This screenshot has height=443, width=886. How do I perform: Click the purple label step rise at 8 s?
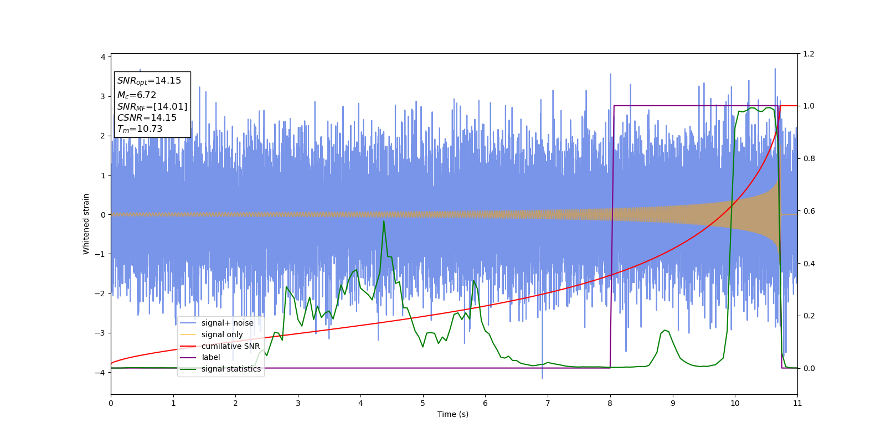612,237
